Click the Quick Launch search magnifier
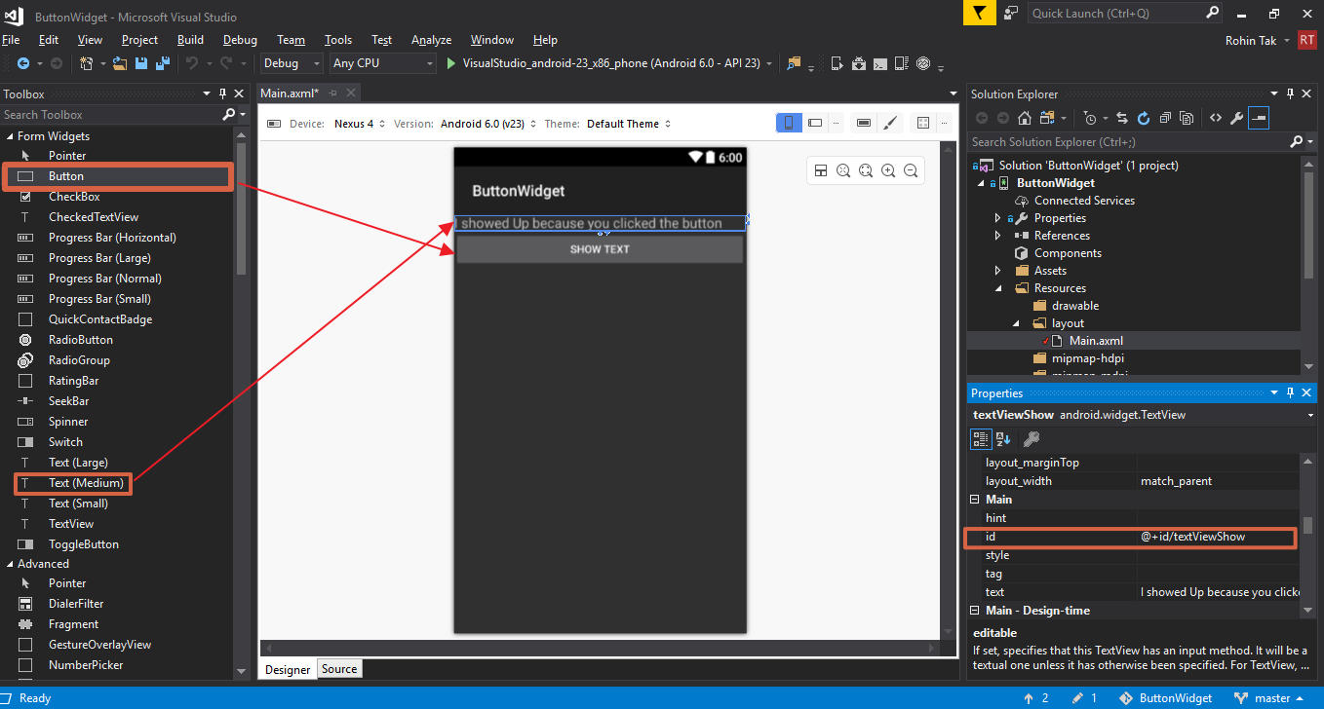1324x709 pixels. [1212, 13]
